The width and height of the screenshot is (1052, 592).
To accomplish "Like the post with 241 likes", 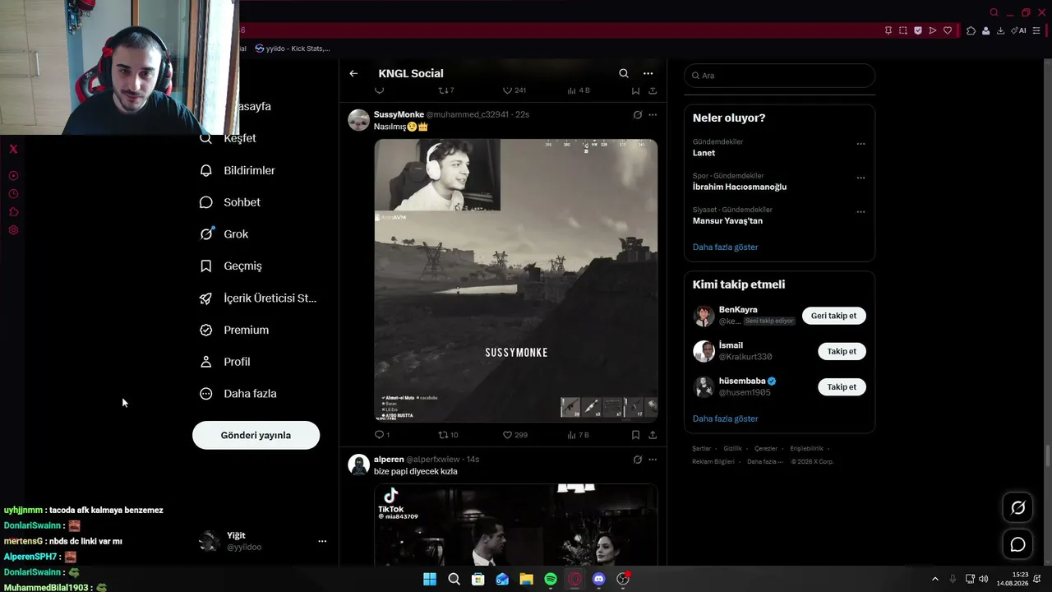I will [514, 90].
